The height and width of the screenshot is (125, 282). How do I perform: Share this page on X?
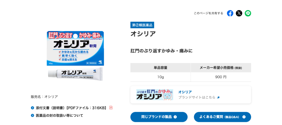(239, 13)
